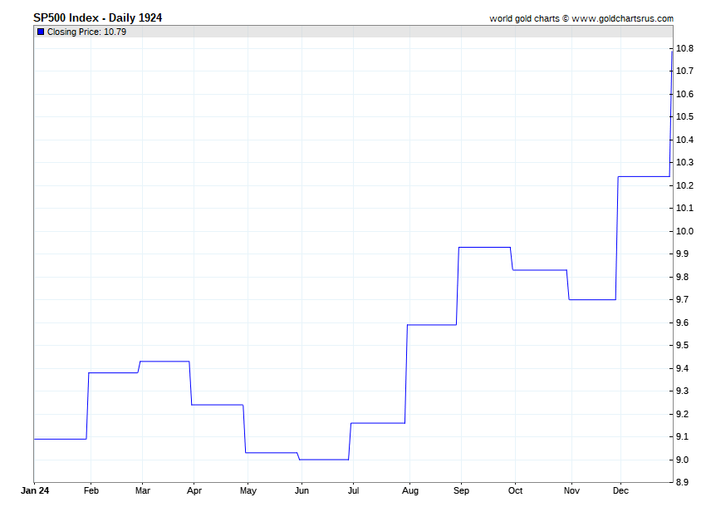The height and width of the screenshot is (512, 706).
Task: Click the 'Feb' x-axis label
Action: coord(91,490)
